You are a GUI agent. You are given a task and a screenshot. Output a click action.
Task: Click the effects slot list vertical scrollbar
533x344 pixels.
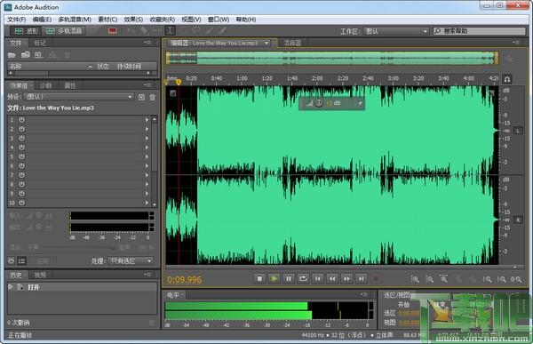[154, 161]
